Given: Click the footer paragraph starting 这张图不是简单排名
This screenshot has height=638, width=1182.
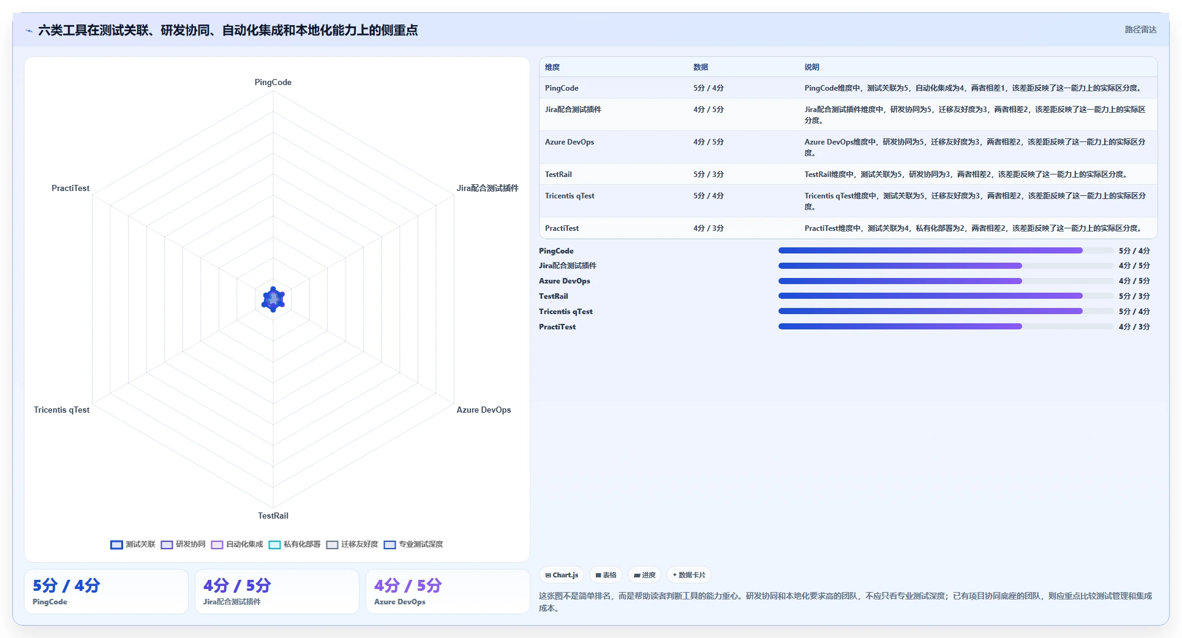Looking at the screenshot, I should (846, 602).
